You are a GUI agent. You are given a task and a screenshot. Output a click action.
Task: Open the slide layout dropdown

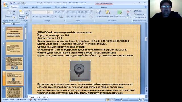click(x=28, y=11)
